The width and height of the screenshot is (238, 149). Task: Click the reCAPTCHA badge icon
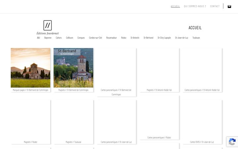[232, 142]
